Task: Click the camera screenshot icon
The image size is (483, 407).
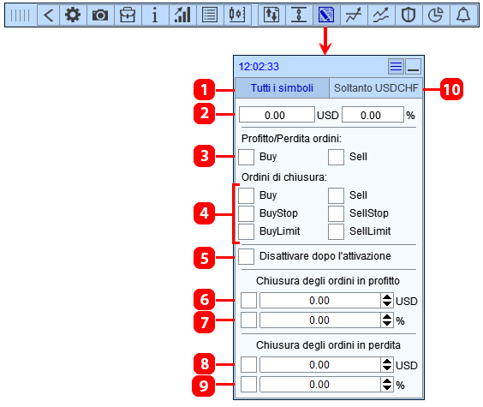Action: (100, 15)
